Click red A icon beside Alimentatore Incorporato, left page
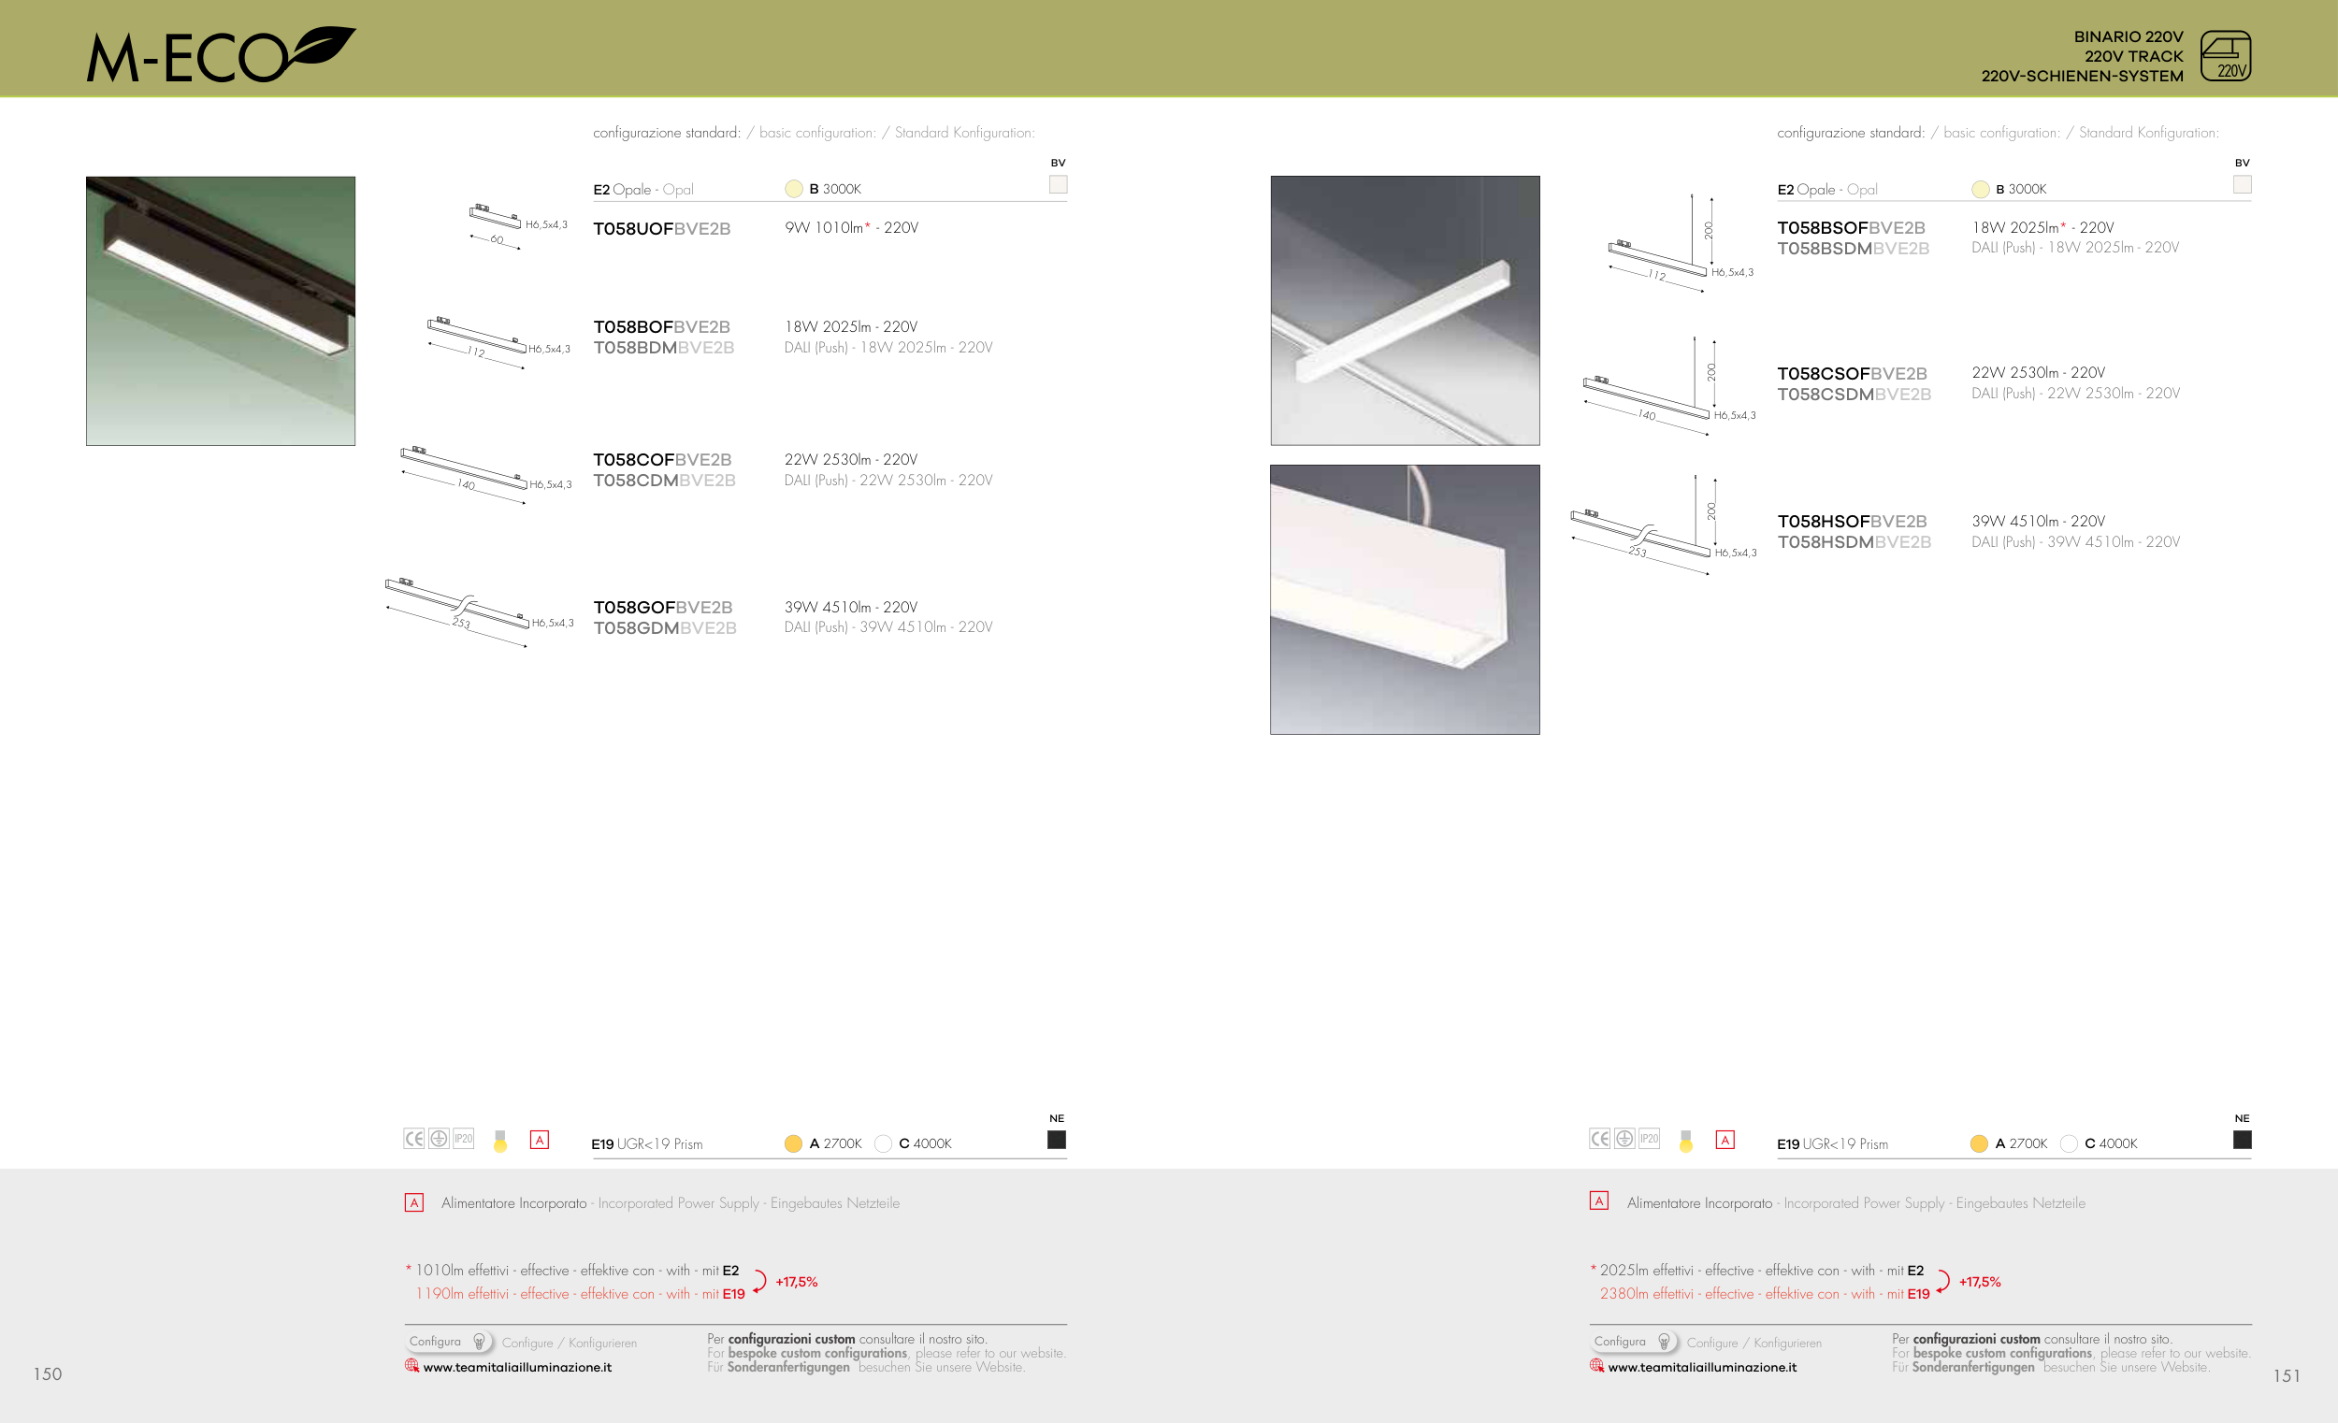2338x1423 pixels. click(x=413, y=1203)
